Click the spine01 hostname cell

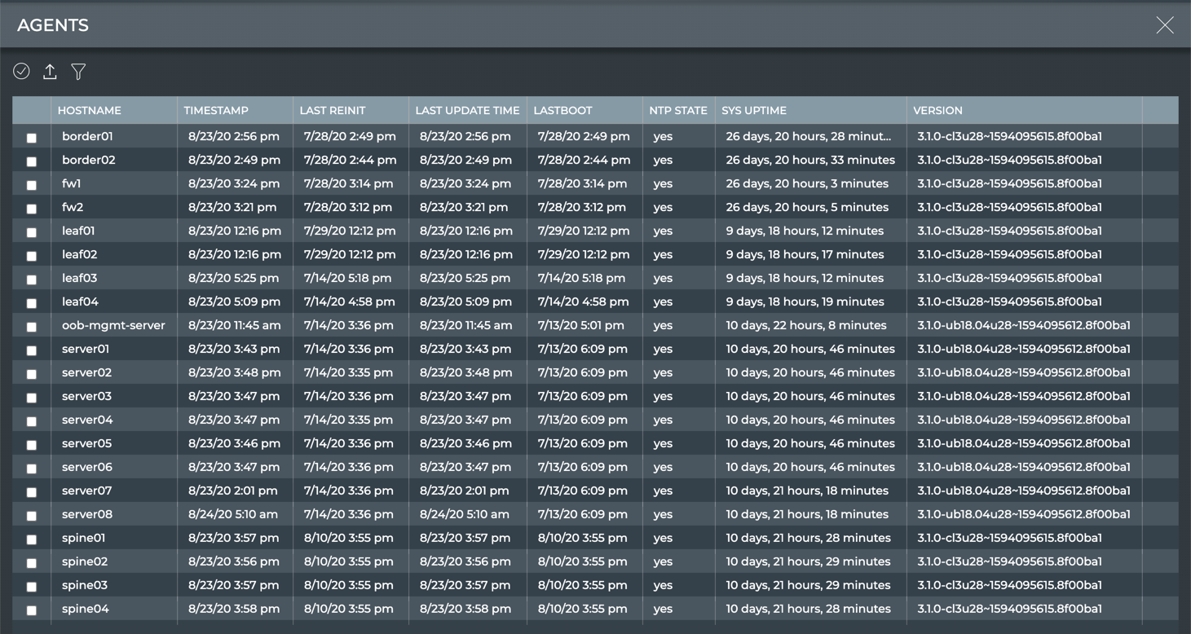click(83, 538)
